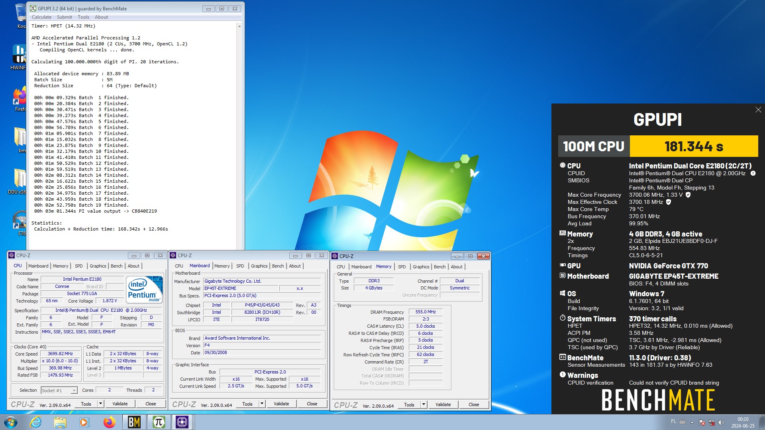Viewport: 765px width, 430px height.
Task: Open Bench tab in the right CPU-Z window
Action: tap(439, 267)
